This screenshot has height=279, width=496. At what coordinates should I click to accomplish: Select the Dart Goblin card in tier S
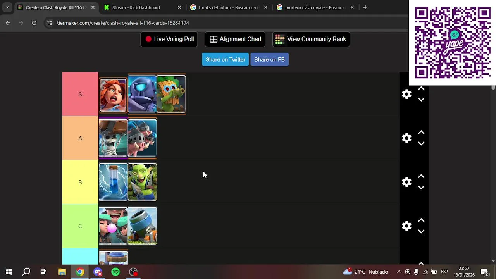(171, 94)
